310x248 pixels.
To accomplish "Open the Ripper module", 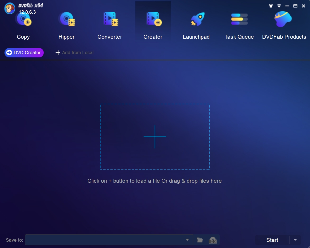I will (67, 26).
